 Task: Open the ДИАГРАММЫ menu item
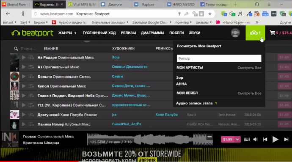[152, 33]
